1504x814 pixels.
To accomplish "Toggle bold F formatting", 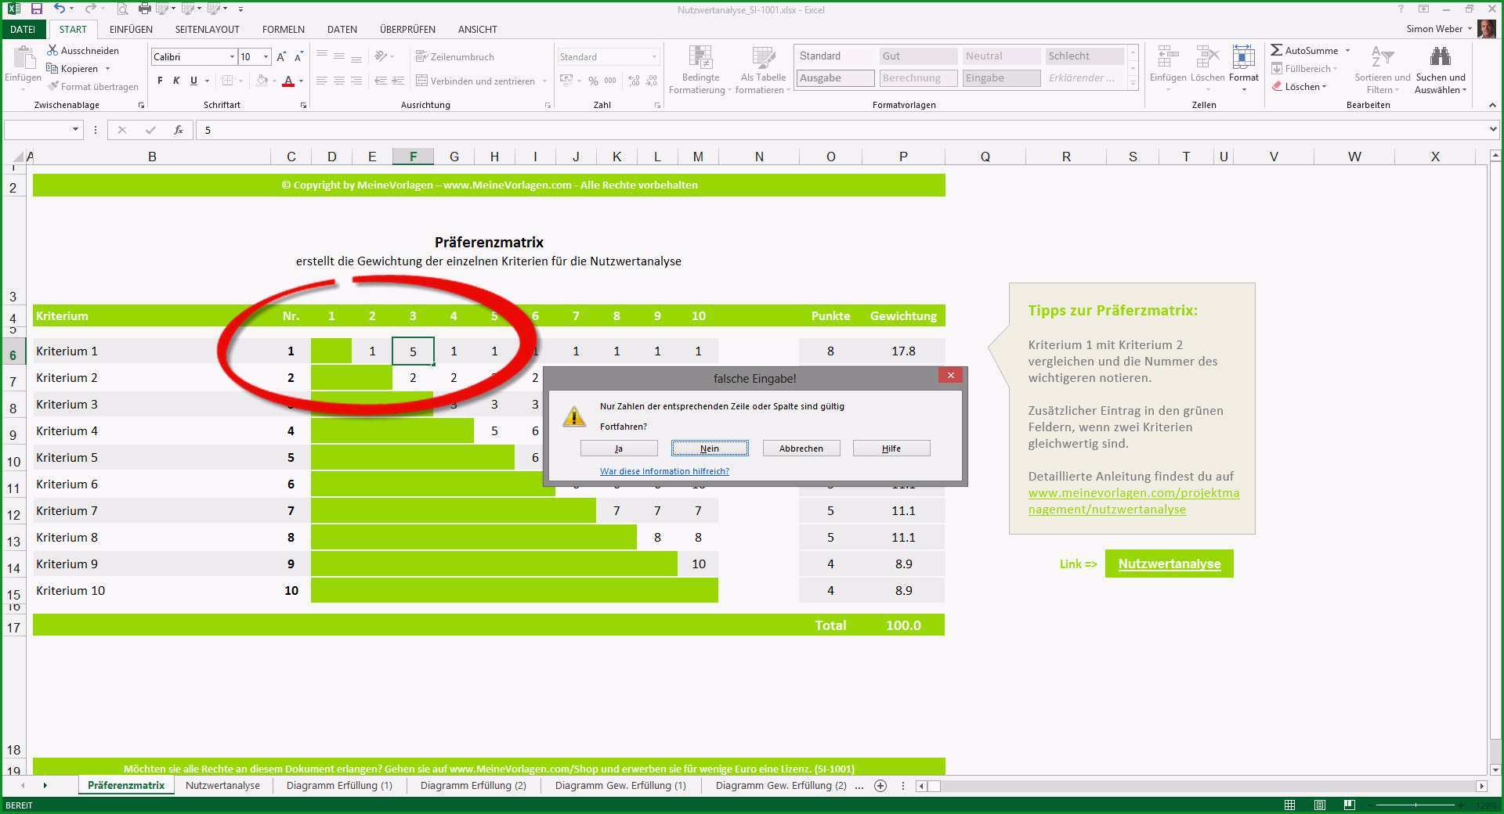I will click(x=160, y=81).
